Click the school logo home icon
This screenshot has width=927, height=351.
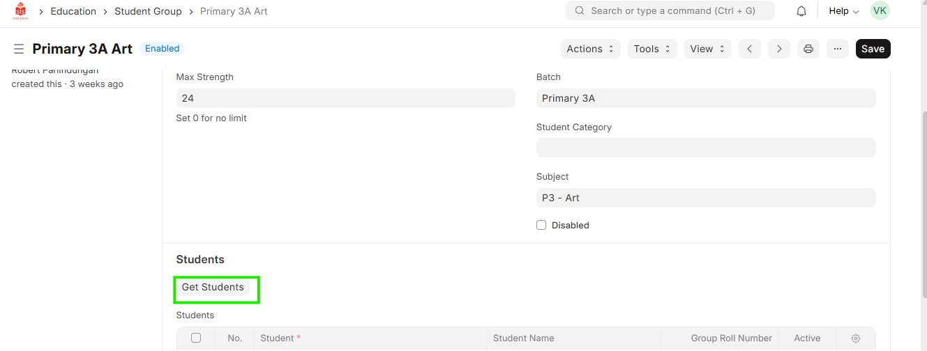pos(20,11)
